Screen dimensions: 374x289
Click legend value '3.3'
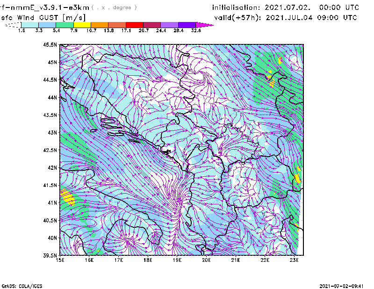point(39,30)
